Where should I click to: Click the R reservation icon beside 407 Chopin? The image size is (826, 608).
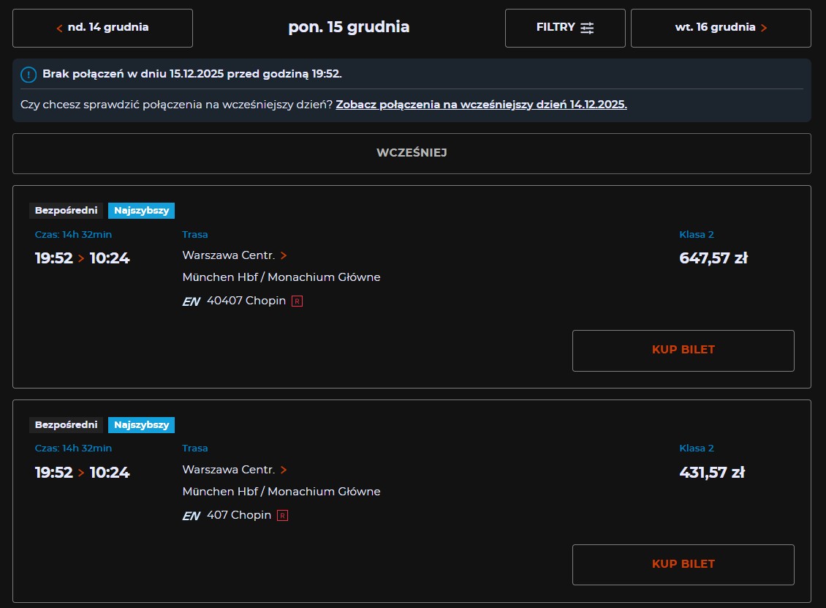pos(282,516)
